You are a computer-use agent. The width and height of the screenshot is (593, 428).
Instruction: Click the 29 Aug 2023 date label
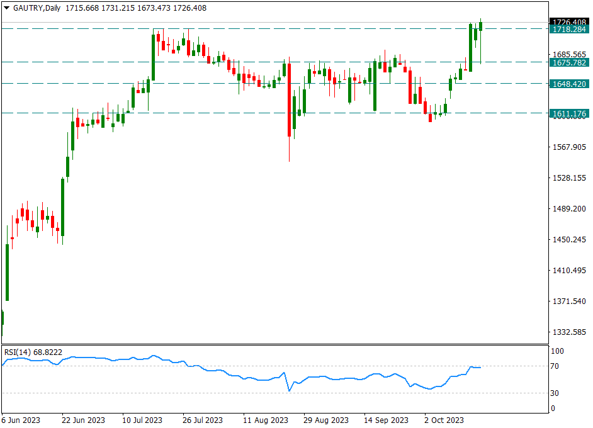(x=326, y=420)
